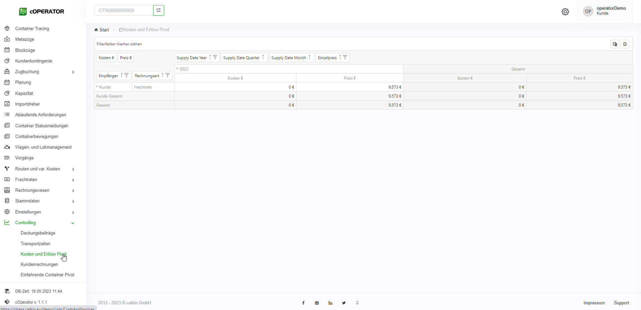Click the Start breadcrumb link
Screen dimensions: 641x310
click(x=104, y=30)
